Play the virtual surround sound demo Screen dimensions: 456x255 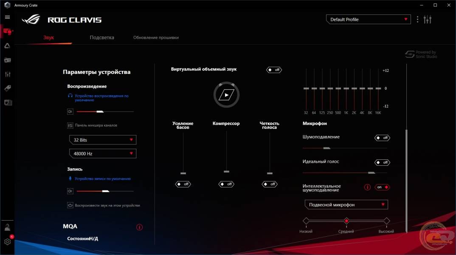[x=226, y=95]
